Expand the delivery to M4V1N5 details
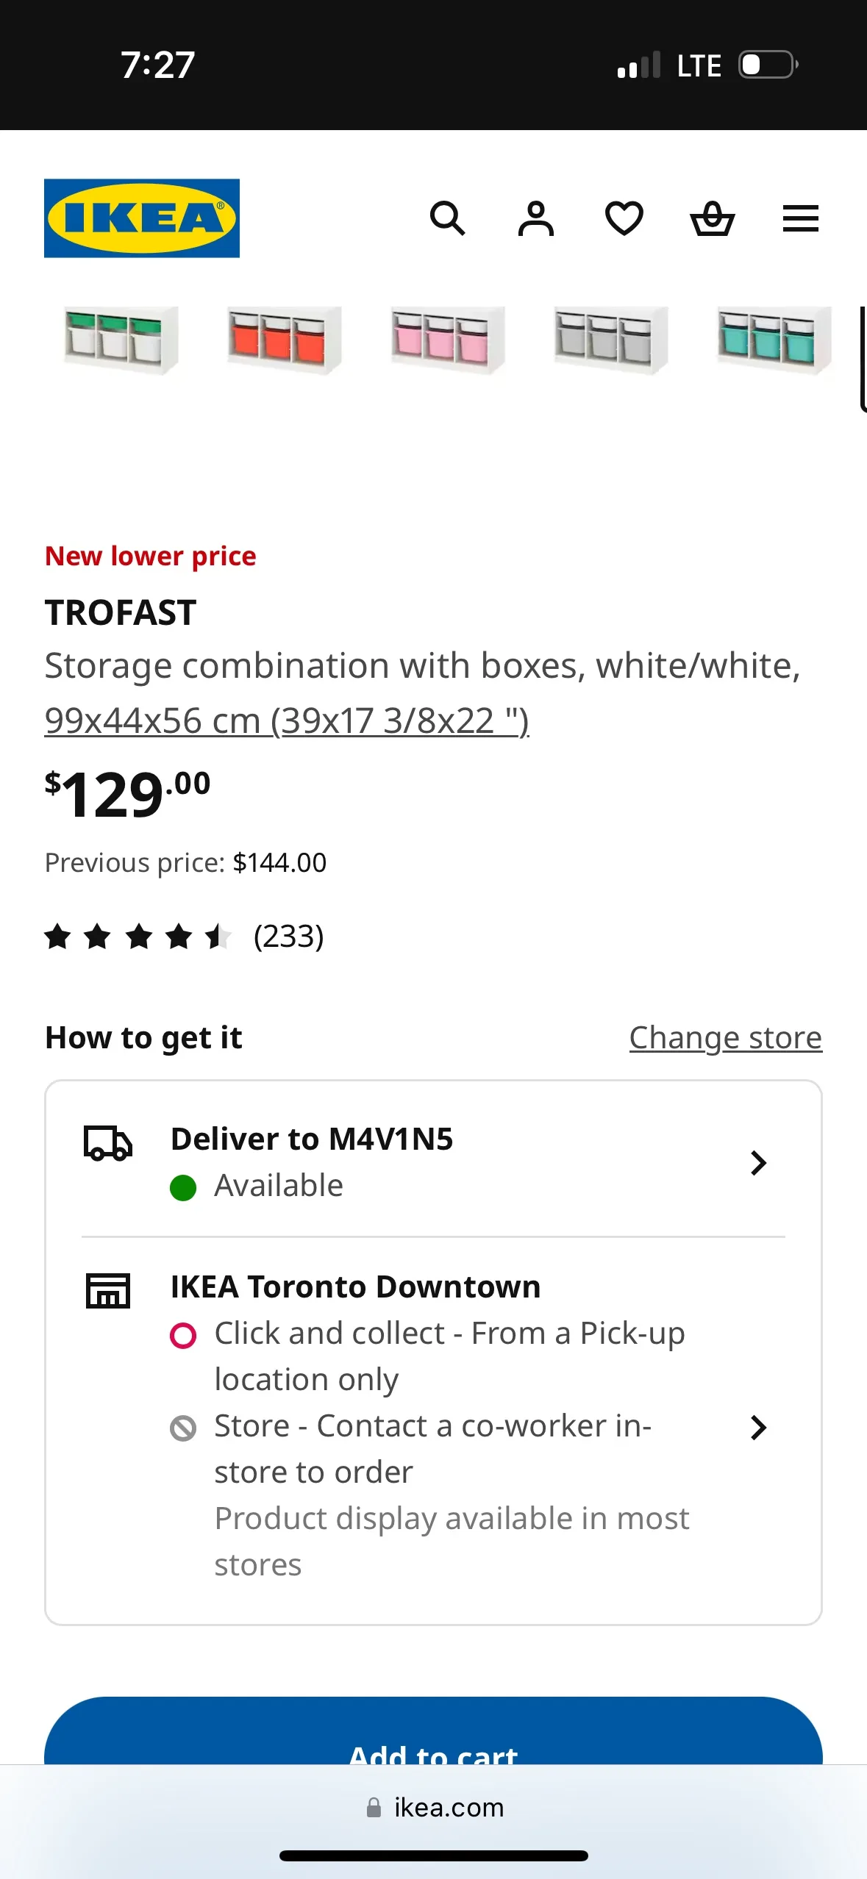This screenshot has height=1879, width=867. click(758, 1162)
